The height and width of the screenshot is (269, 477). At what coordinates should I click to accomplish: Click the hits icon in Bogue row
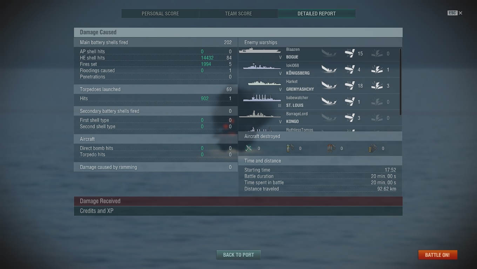[350, 54]
